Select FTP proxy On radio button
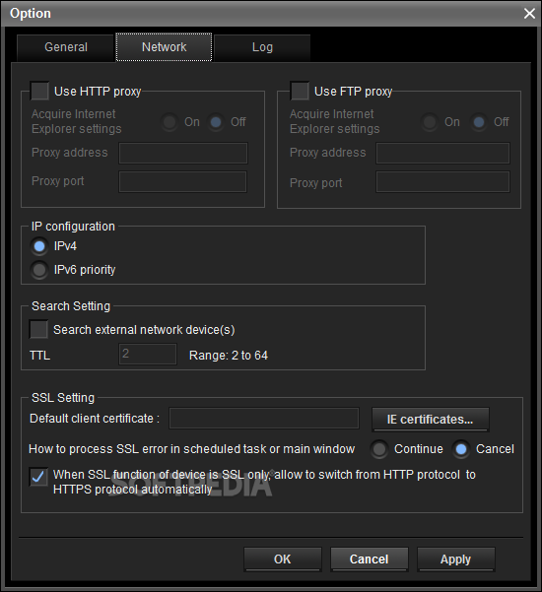 (x=430, y=122)
